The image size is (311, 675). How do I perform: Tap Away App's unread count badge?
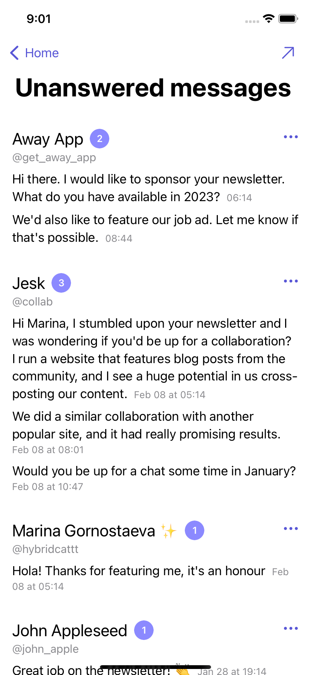tap(100, 139)
